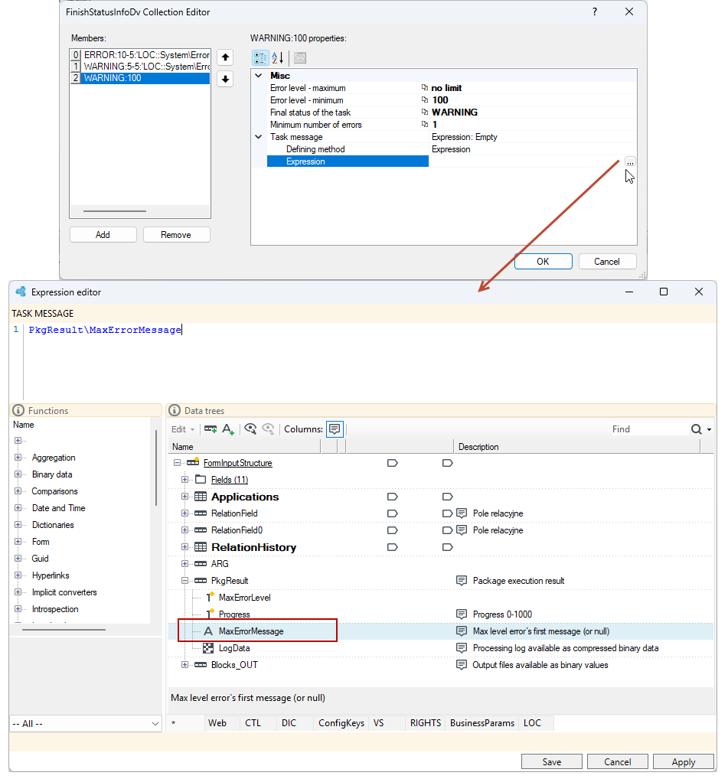Screen dimensions: 728x779
Task: Switch to the ConfigKeys tab
Action: click(x=341, y=723)
